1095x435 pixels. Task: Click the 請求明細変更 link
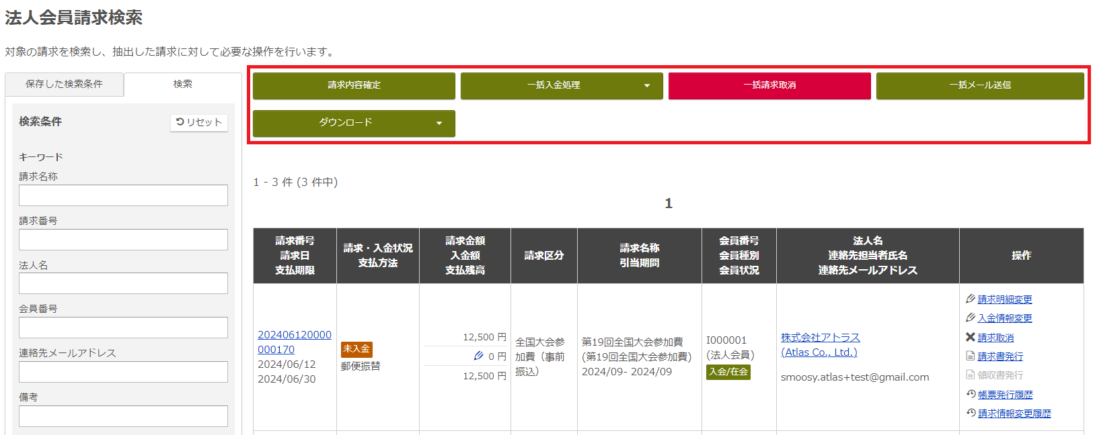pyautogui.click(x=1005, y=299)
